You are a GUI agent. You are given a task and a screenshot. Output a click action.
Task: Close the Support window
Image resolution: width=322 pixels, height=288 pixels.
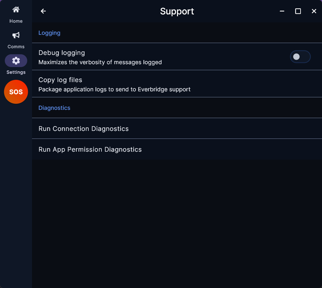(x=314, y=11)
